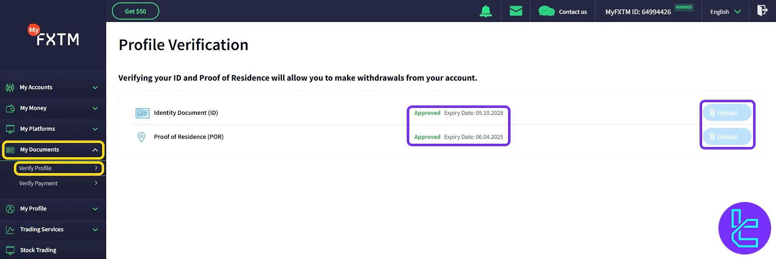
Task: Click Upload for Proof of Residence
Action: pyautogui.click(x=727, y=137)
